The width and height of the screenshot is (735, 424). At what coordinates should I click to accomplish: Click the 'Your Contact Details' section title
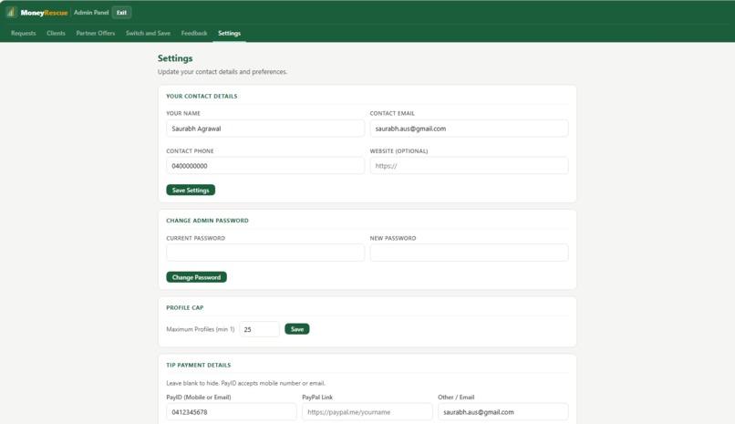[202, 96]
